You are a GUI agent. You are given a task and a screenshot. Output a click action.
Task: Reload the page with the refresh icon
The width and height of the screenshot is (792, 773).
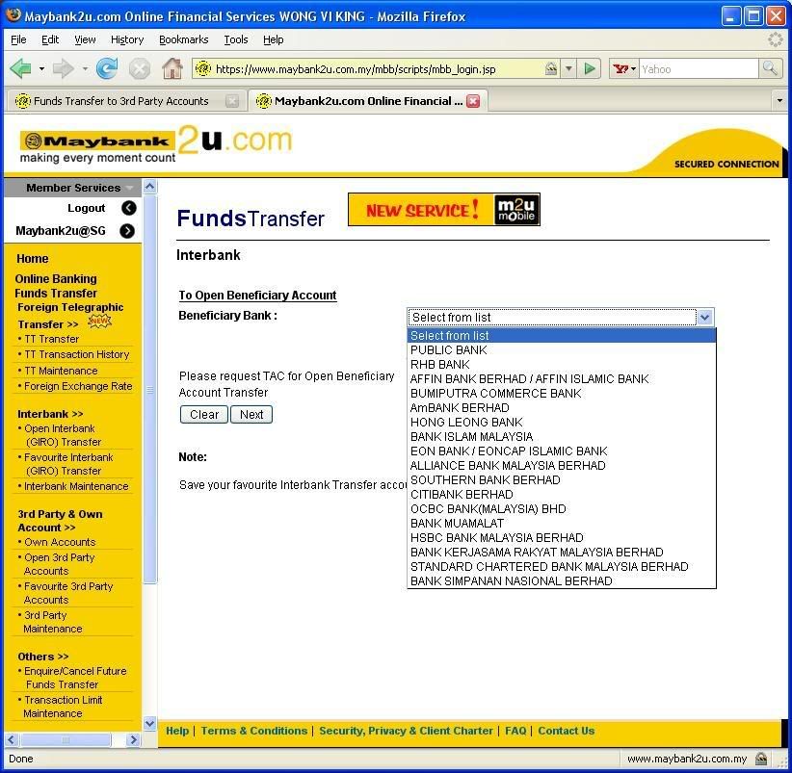pos(107,68)
